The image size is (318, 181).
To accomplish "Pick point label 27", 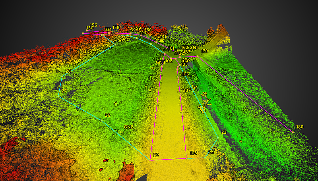I will click(64, 91).
